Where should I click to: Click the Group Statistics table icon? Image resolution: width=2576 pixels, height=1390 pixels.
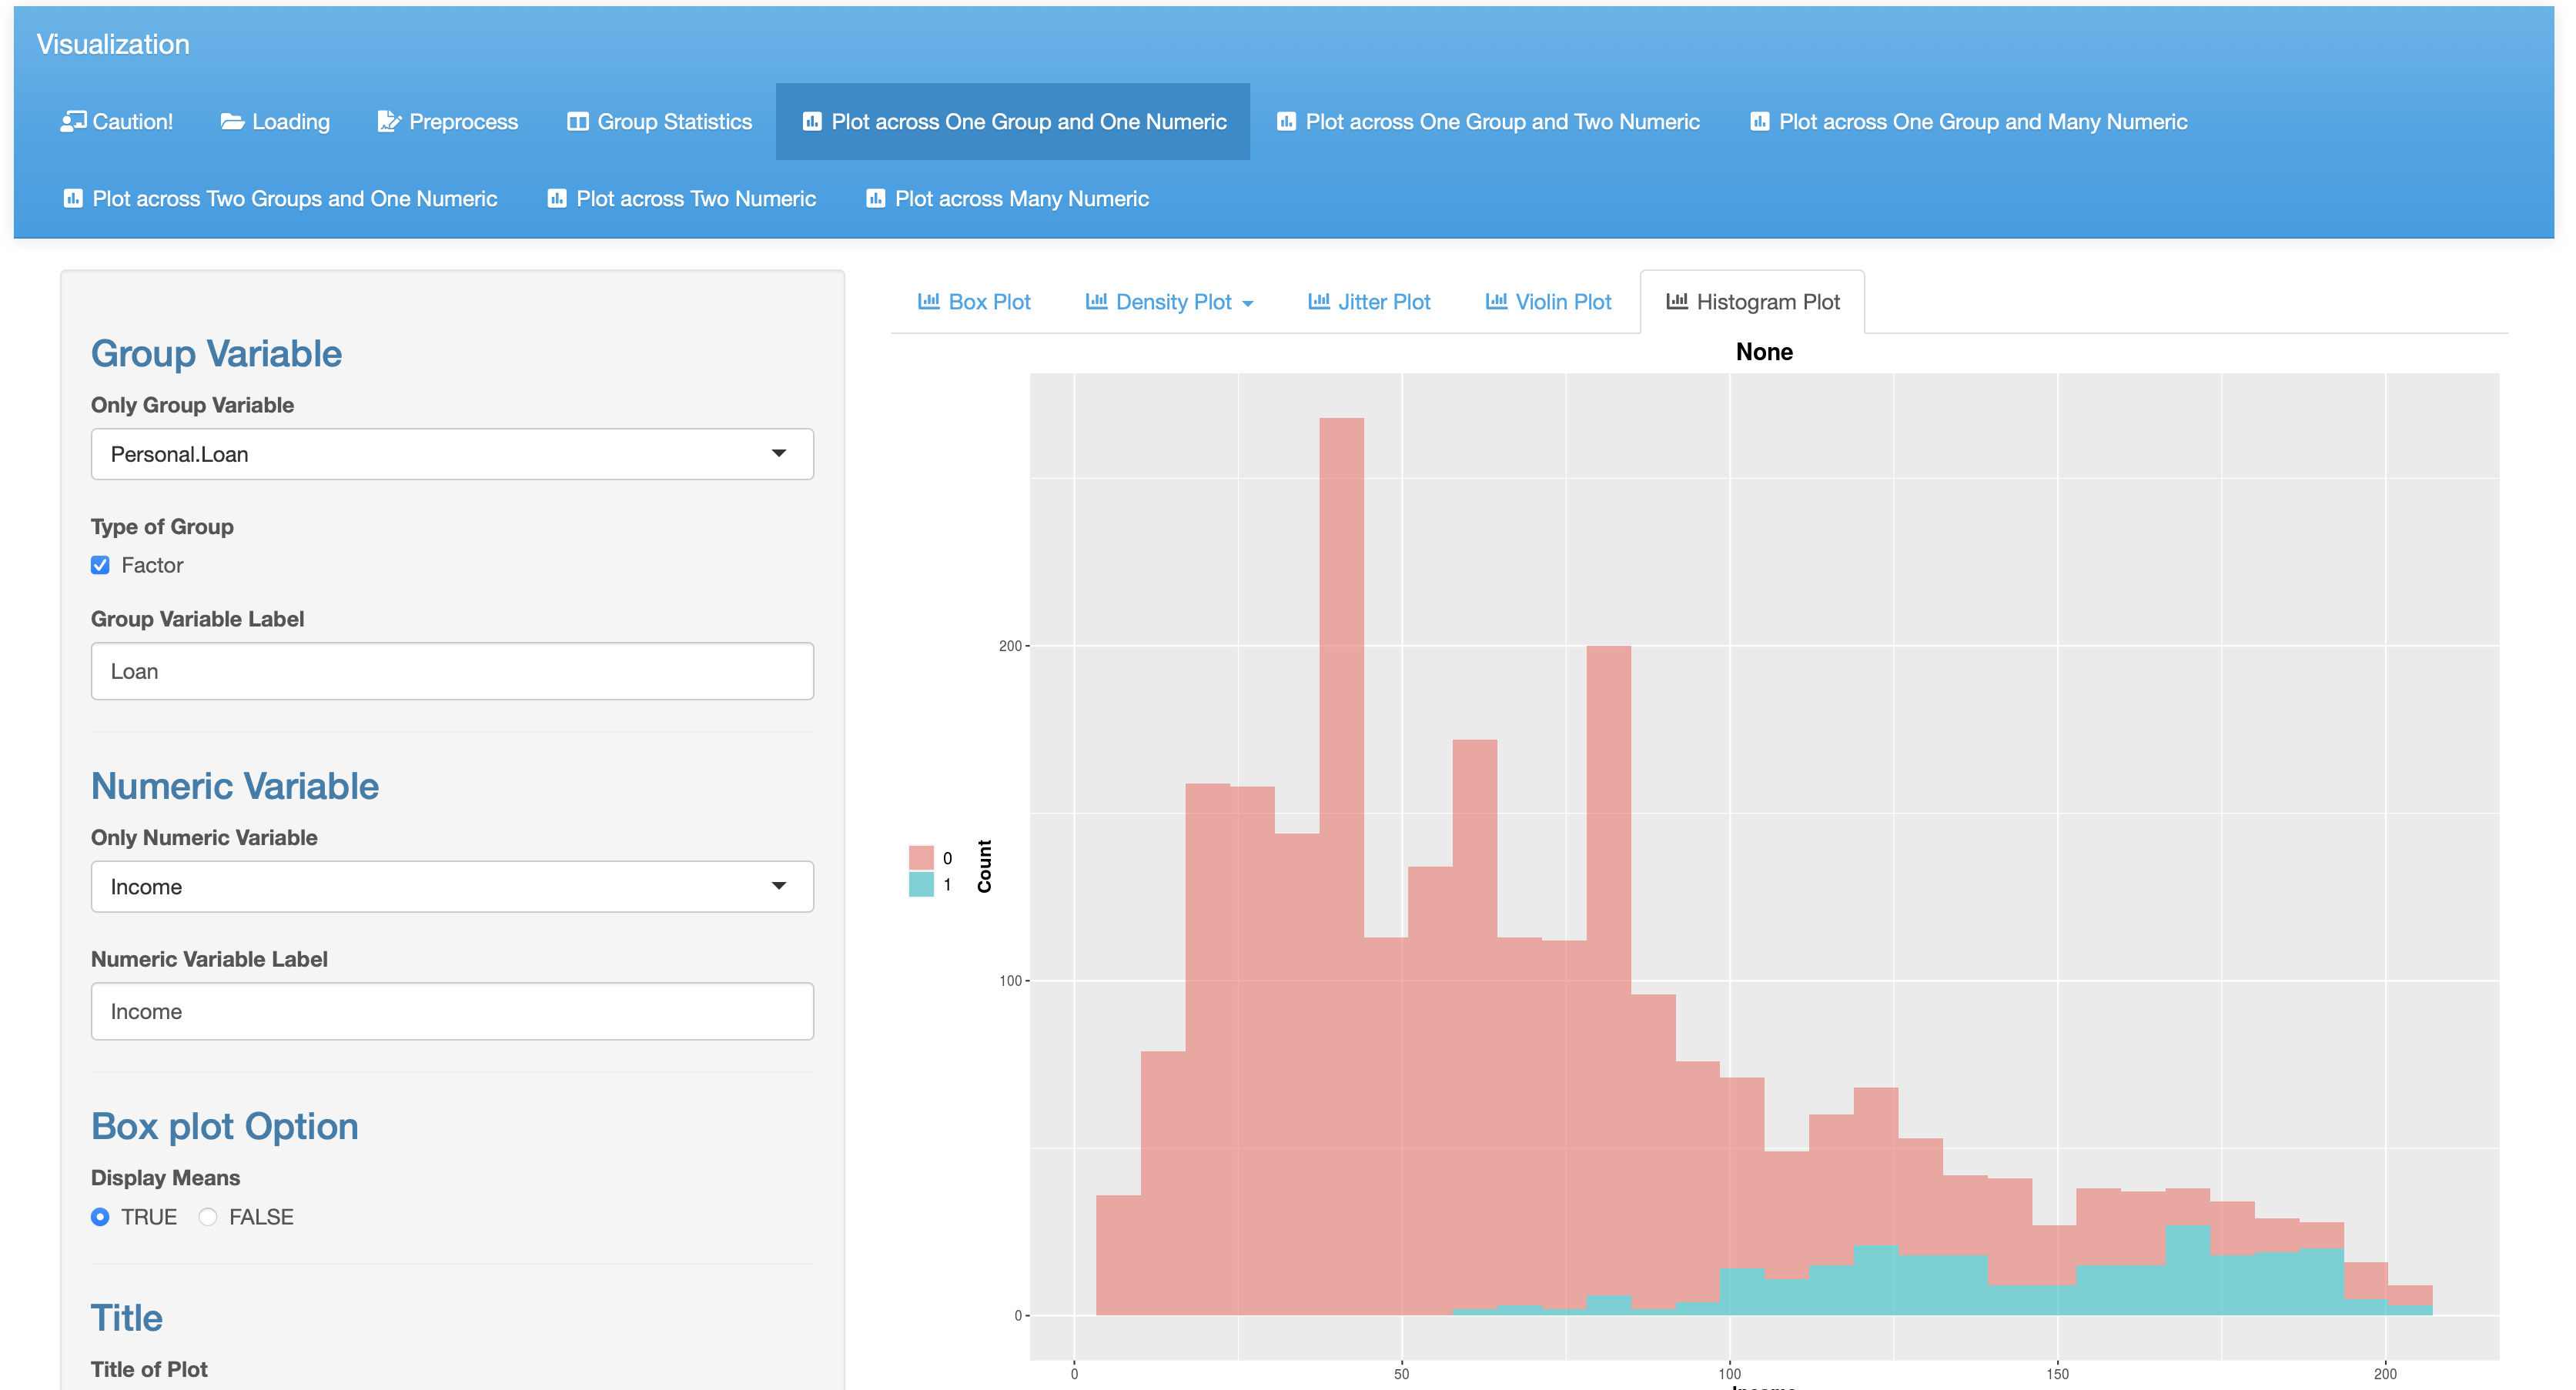577,121
